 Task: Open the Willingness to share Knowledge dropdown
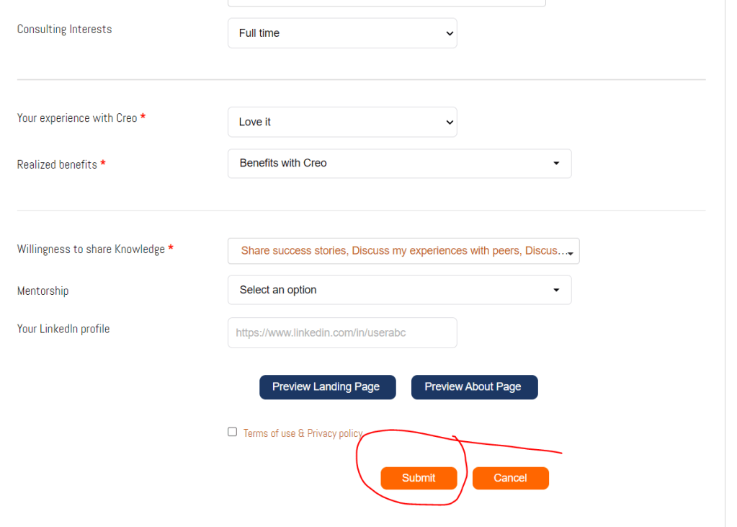pyautogui.click(x=403, y=251)
